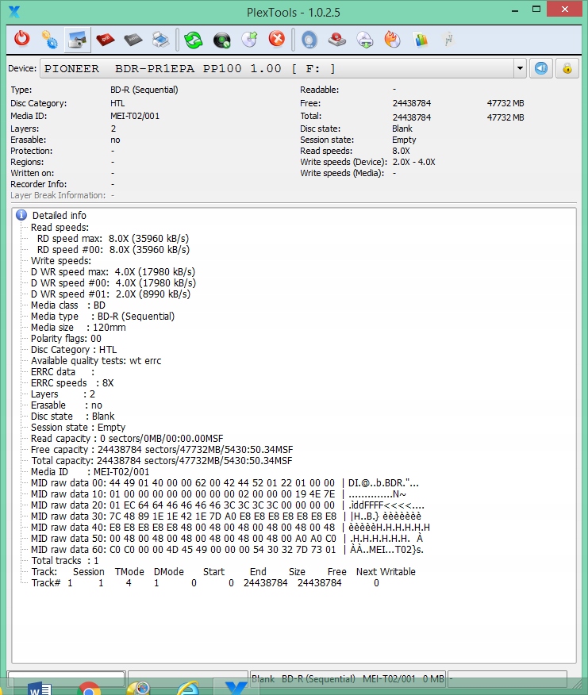Viewport: 588px width, 695px height.
Task: Click the screenshot camera toolbar icon
Action: [x=78, y=40]
